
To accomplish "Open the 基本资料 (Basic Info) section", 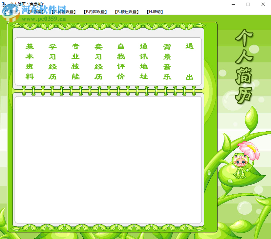I will pyautogui.click(x=29, y=61).
